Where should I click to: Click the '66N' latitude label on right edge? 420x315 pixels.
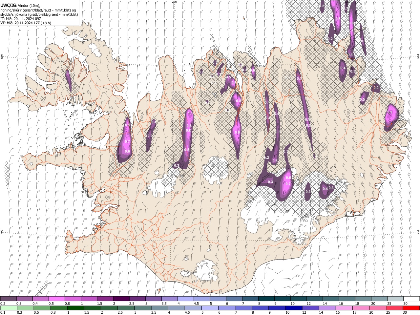(x=418, y=56)
